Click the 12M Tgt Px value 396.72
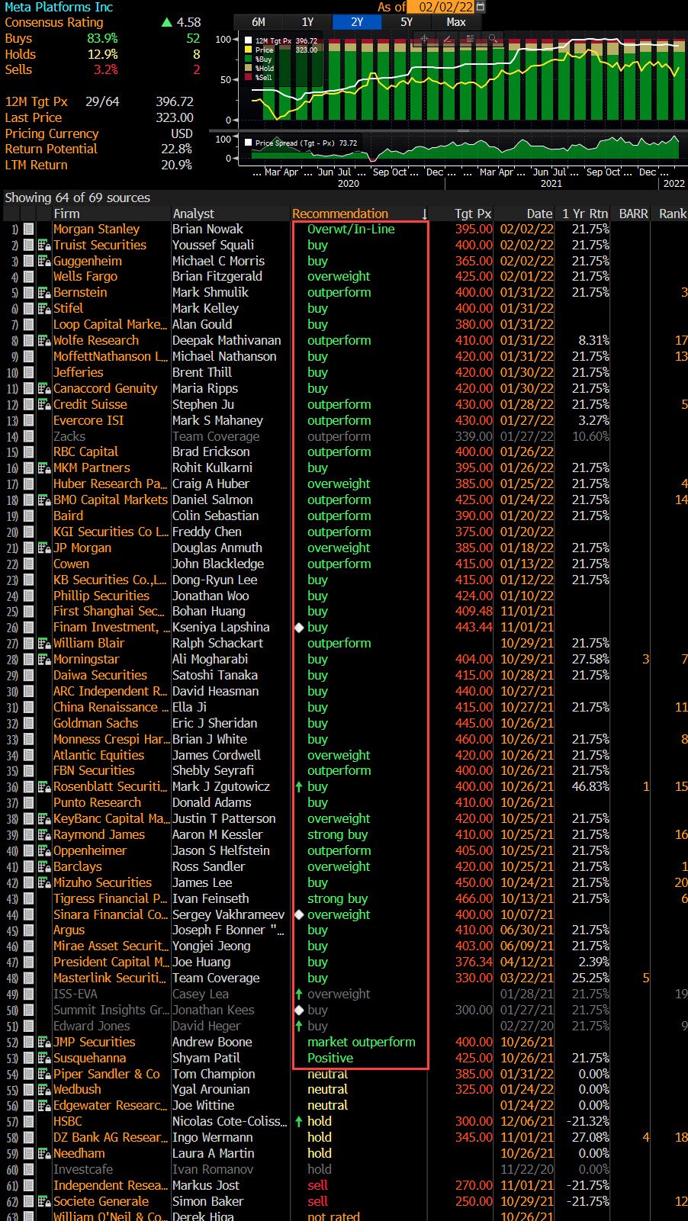 point(175,102)
